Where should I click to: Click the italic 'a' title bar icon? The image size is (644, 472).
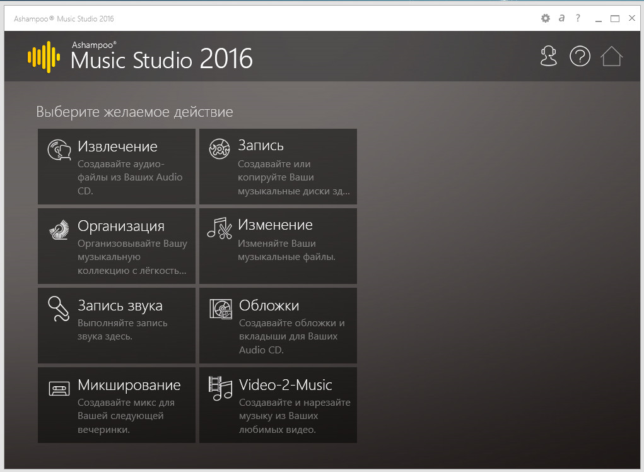[561, 18]
